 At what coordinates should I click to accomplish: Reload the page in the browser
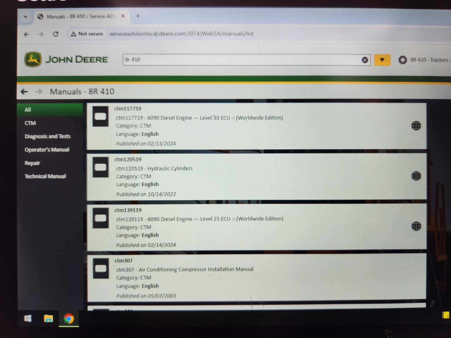(x=56, y=34)
